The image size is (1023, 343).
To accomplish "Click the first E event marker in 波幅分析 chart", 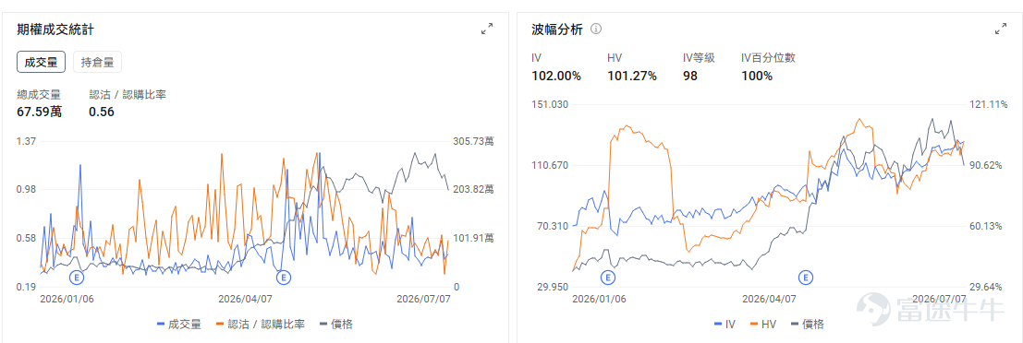I will point(608,278).
